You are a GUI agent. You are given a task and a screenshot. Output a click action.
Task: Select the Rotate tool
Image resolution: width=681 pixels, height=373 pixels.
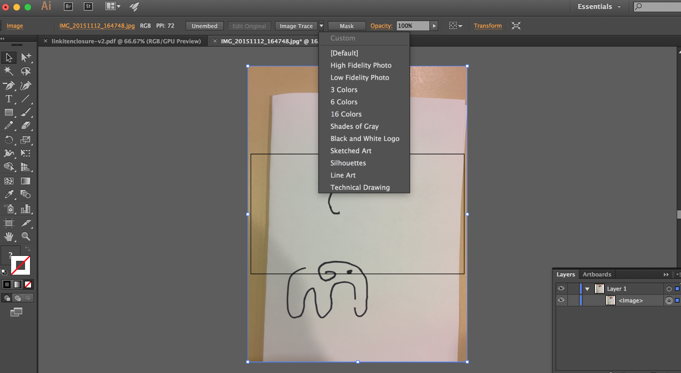(x=9, y=140)
